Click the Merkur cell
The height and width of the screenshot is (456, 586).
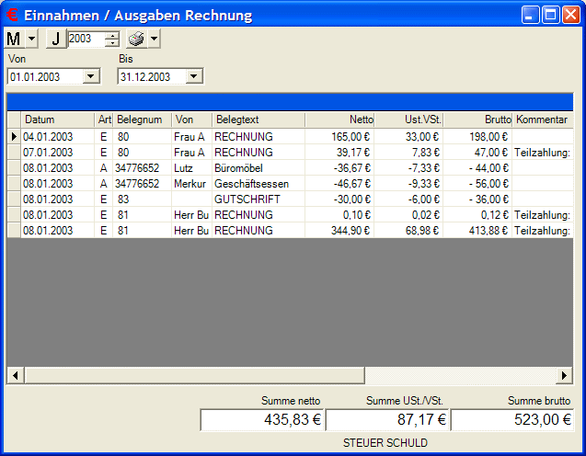(x=192, y=184)
